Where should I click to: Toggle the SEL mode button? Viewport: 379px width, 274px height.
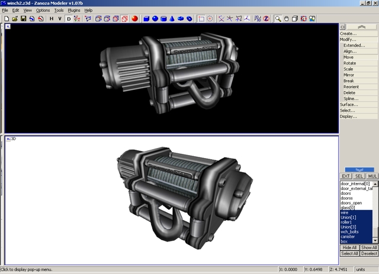(359, 176)
